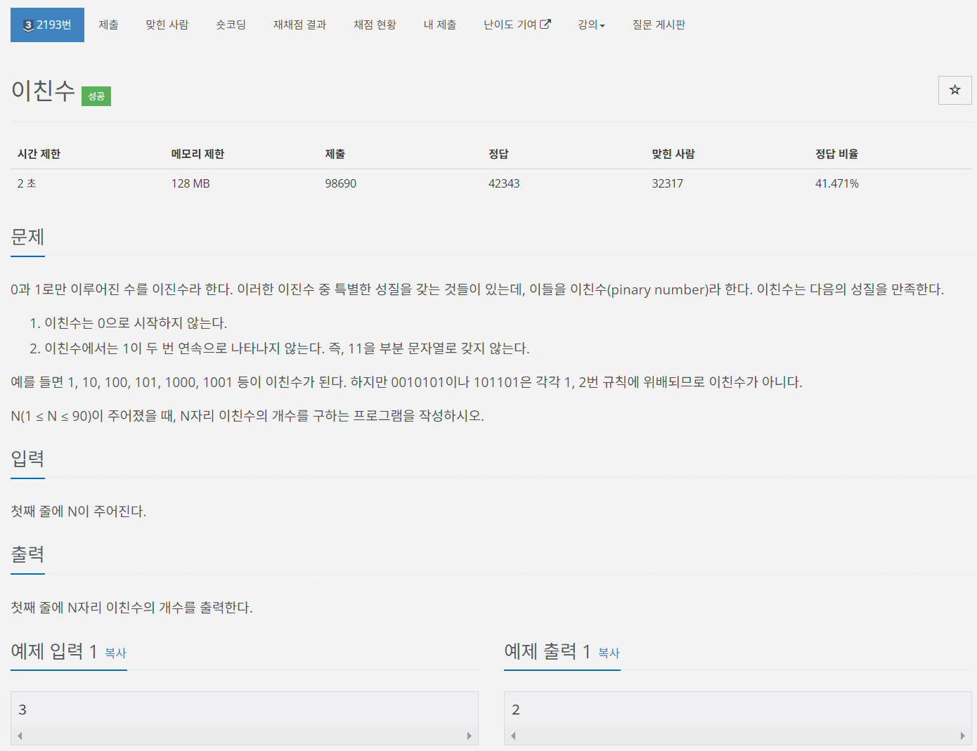This screenshot has width=977, height=751.
Task: Click the sample output value 2
Action: coord(516,710)
